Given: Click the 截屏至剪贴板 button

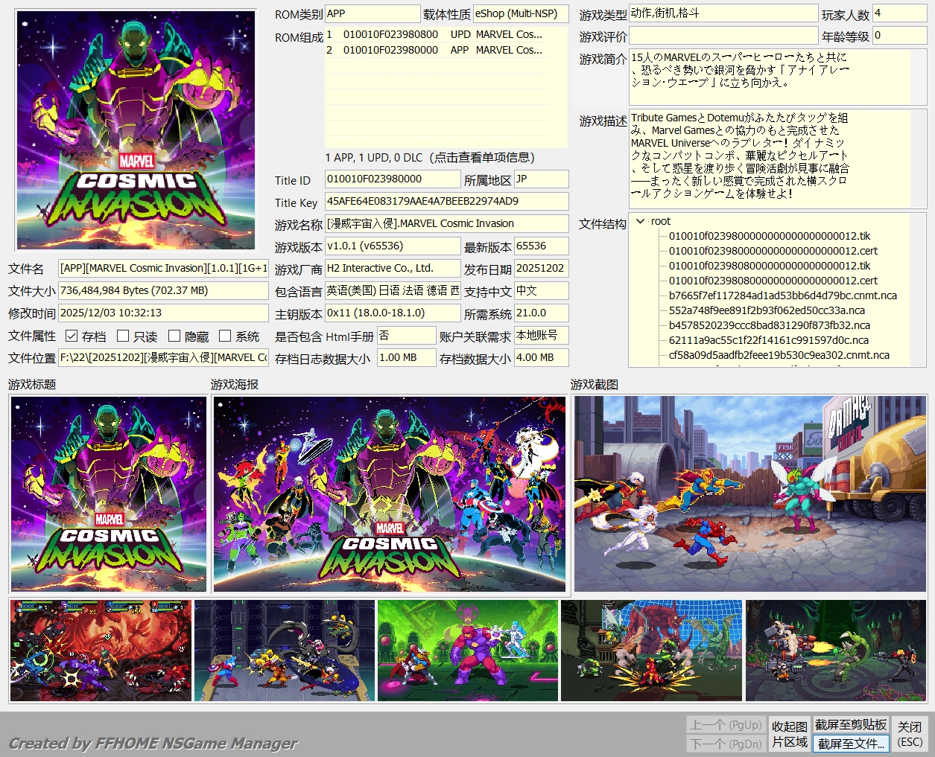Looking at the screenshot, I should point(850,724).
